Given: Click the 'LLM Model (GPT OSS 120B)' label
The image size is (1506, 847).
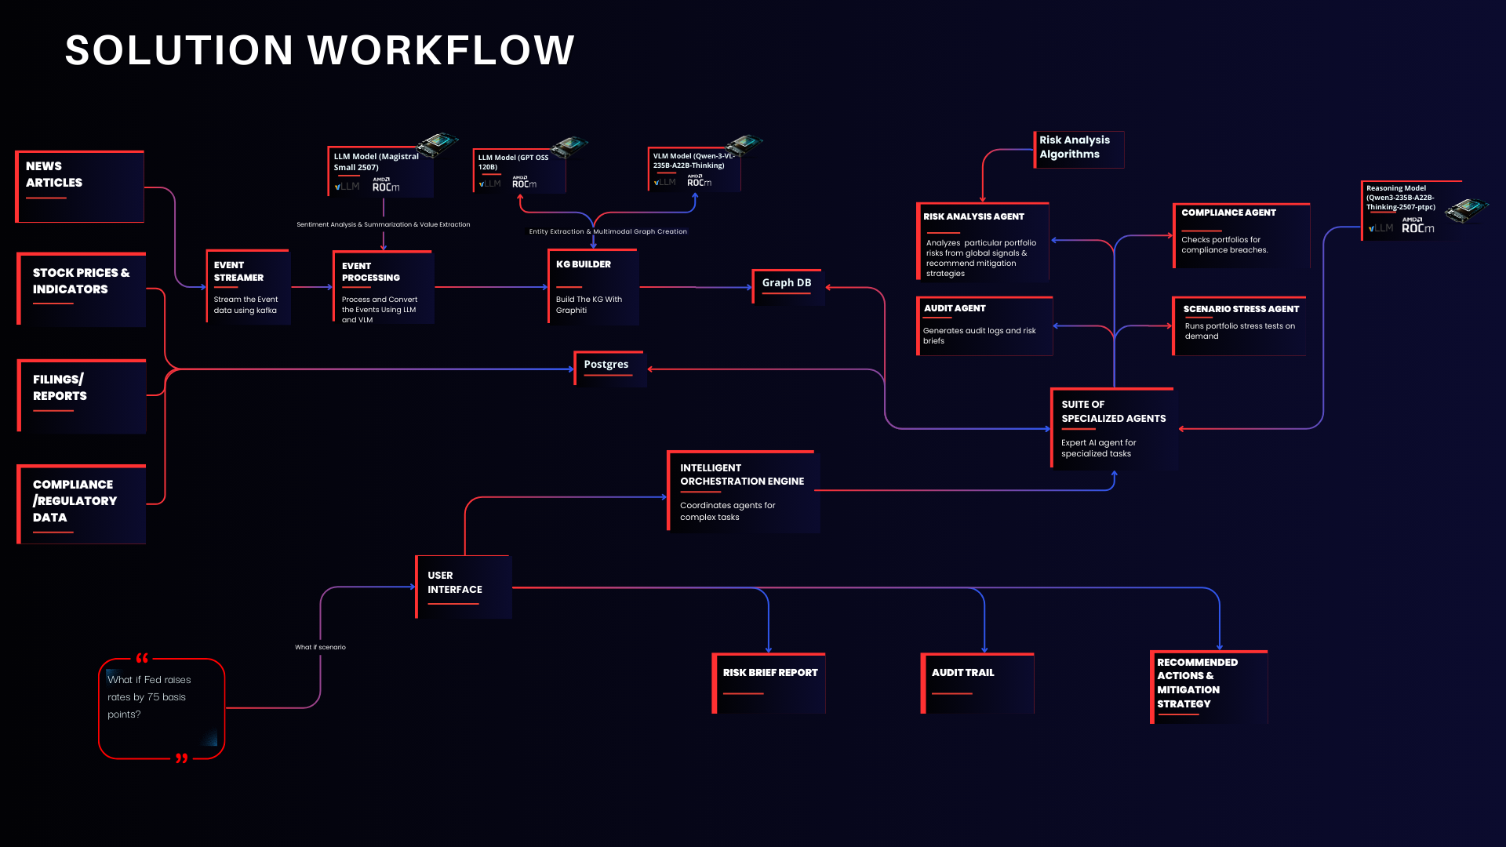Looking at the screenshot, I should coord(513,162).
